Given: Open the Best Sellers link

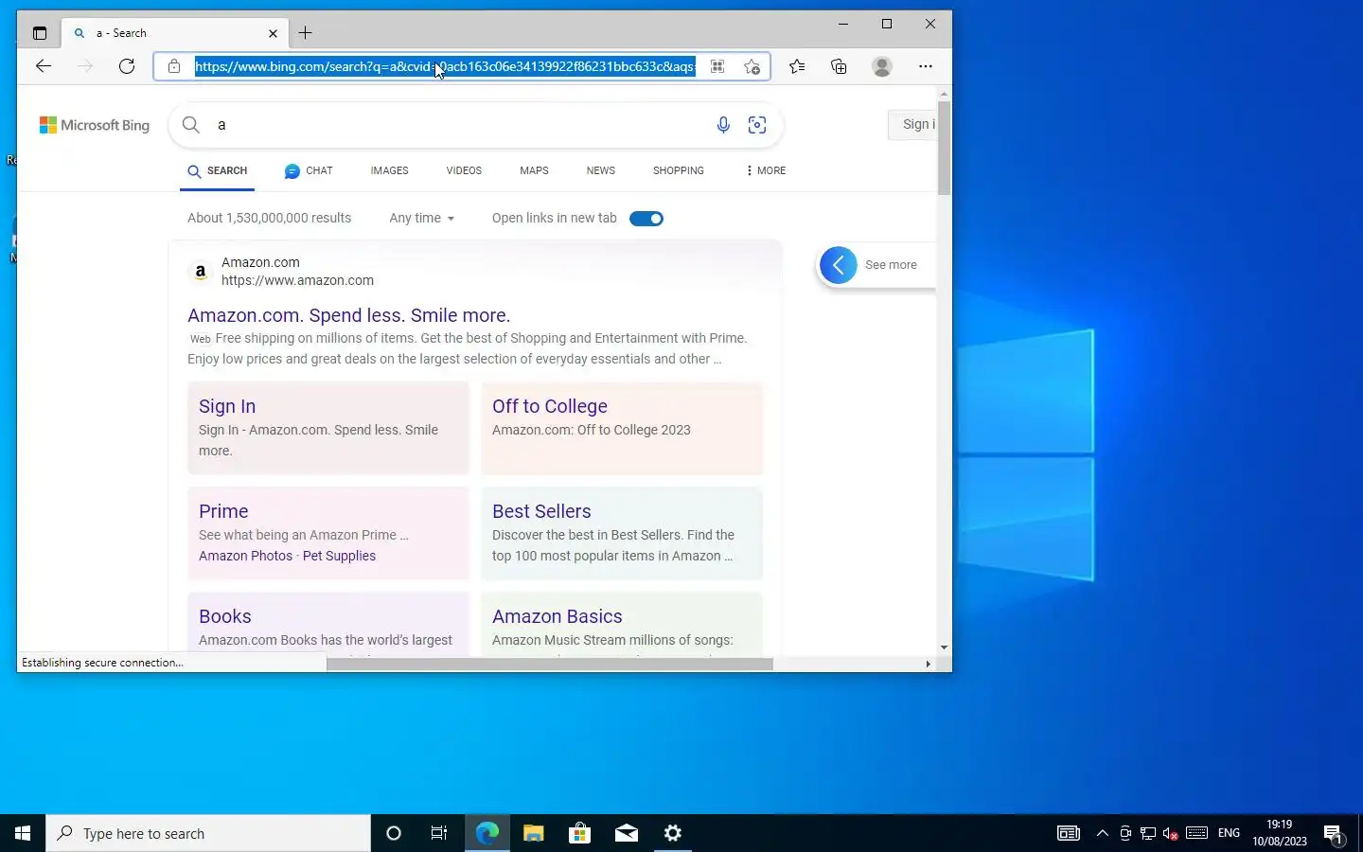Looking at the screenshot, I should point(541,511).
